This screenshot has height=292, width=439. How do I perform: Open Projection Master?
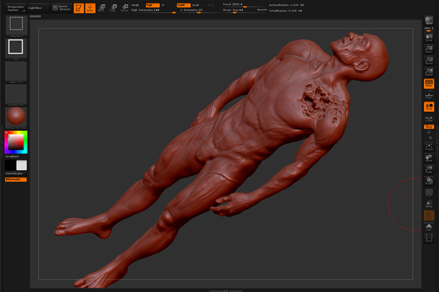[16, 8]
